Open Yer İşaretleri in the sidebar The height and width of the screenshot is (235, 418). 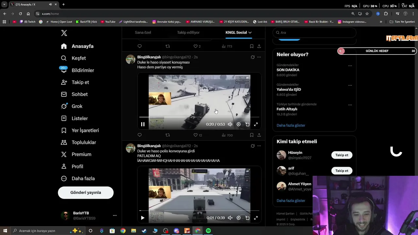click(x=80, y=130)
